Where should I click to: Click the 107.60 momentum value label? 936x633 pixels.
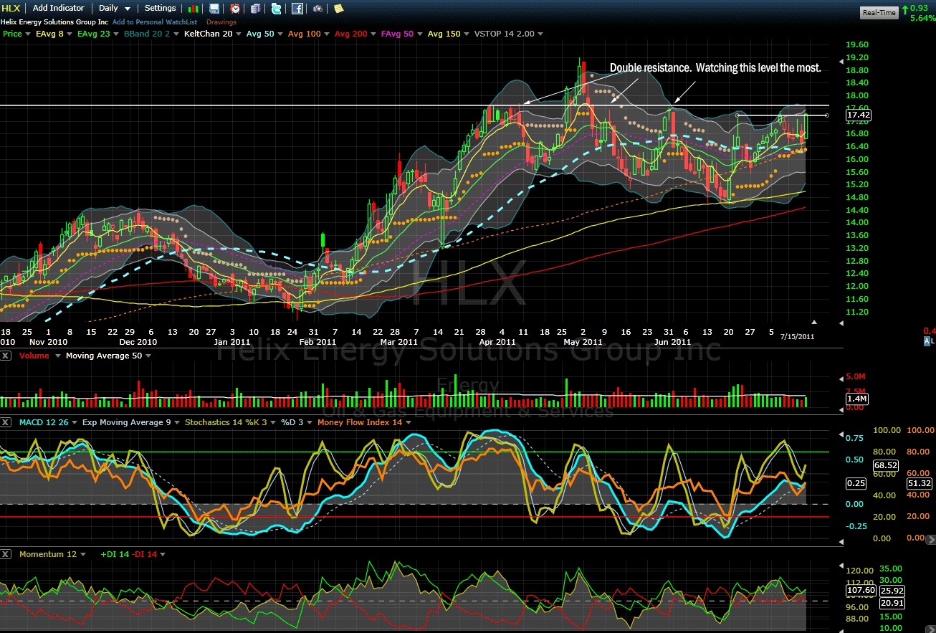(x=861, y=590)
